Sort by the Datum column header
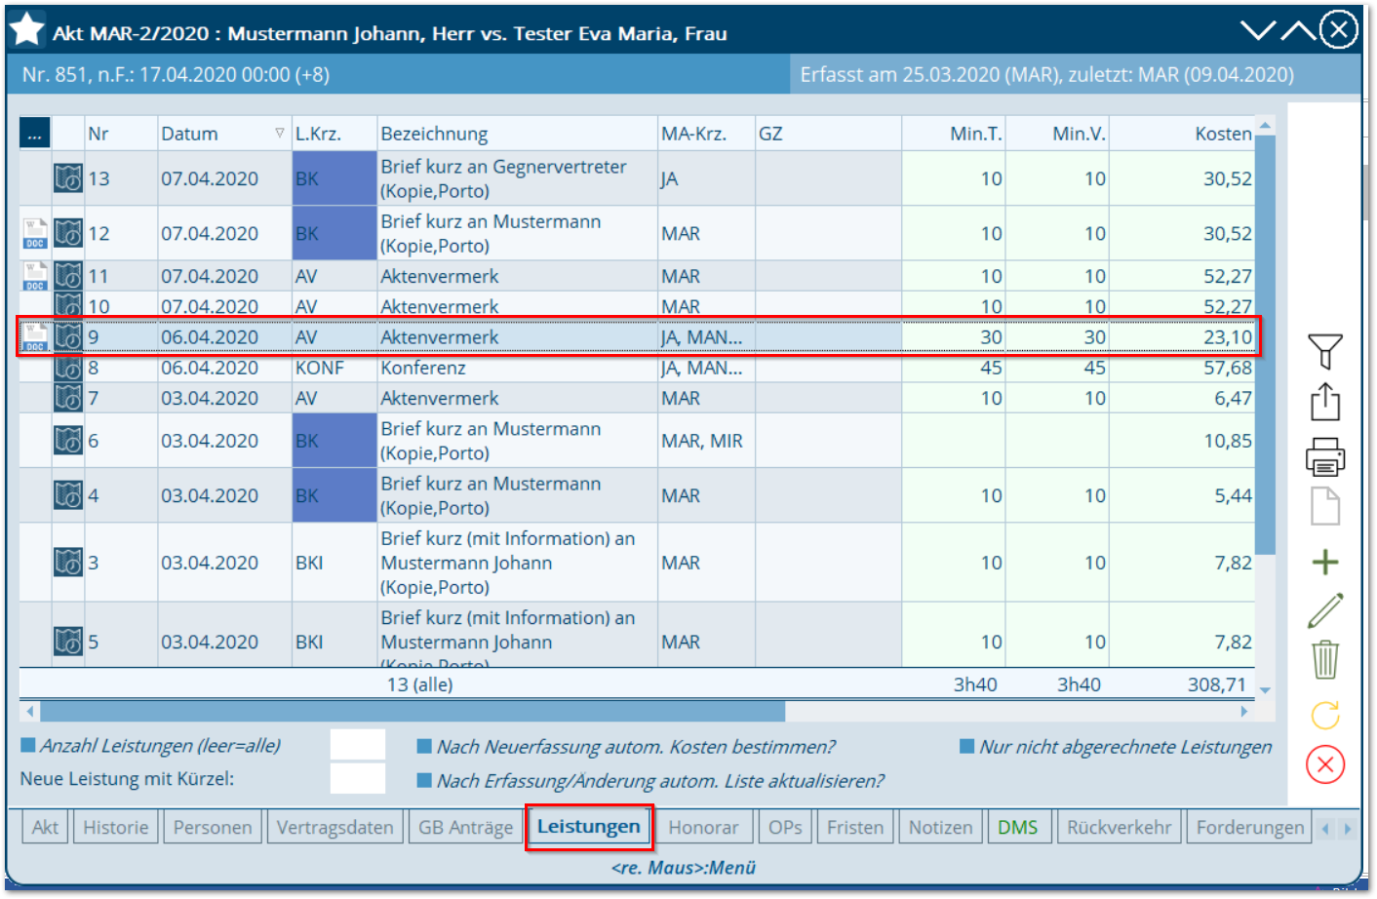1377x899 pixels. (224, 134)
